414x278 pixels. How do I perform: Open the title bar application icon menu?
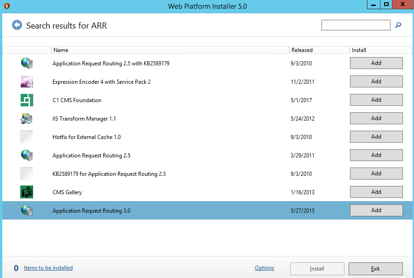coord(6,5)
